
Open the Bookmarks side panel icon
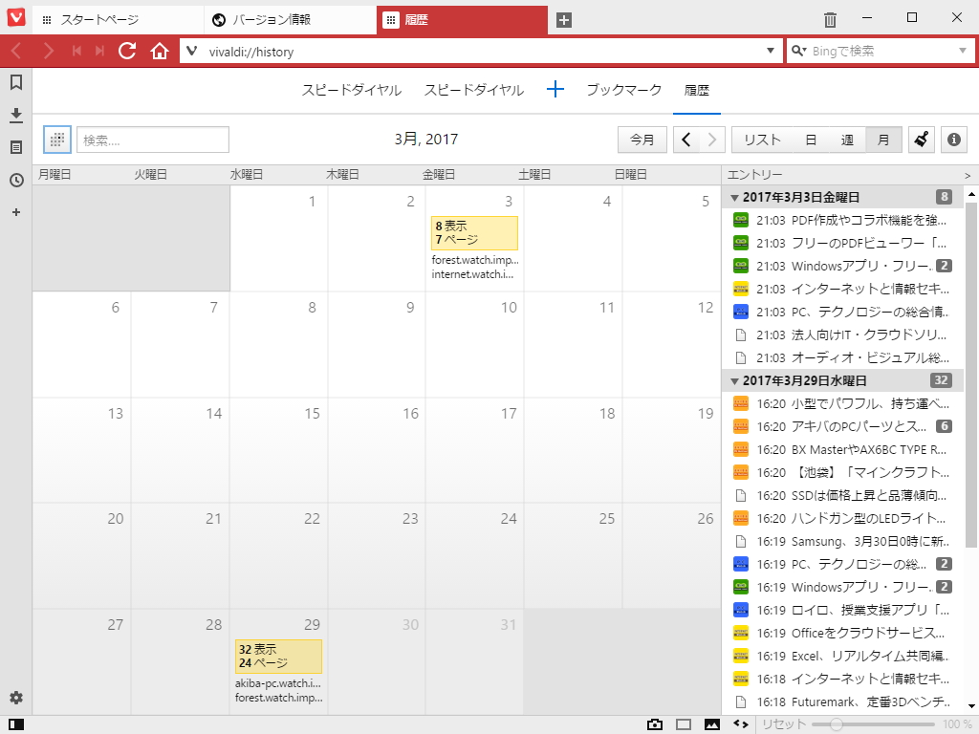(16, 82)
